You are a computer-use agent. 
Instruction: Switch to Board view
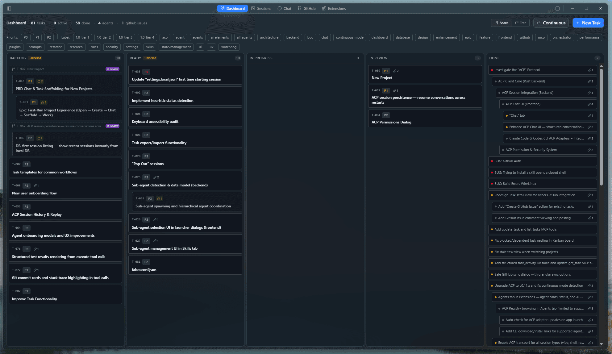click(502, 23)
